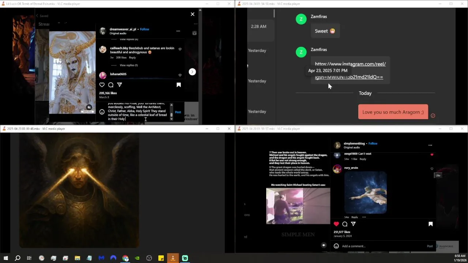The width and height of the screenshot is (468, 263).
Task: Open simplemenblog profile avatar
Action: click(x=337, y=145)
